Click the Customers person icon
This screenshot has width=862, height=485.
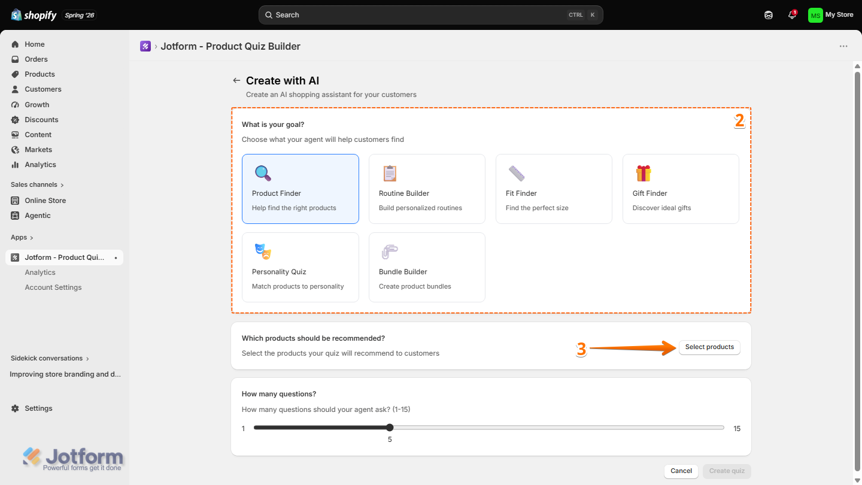pyautogui.click(x=16, y=89)
